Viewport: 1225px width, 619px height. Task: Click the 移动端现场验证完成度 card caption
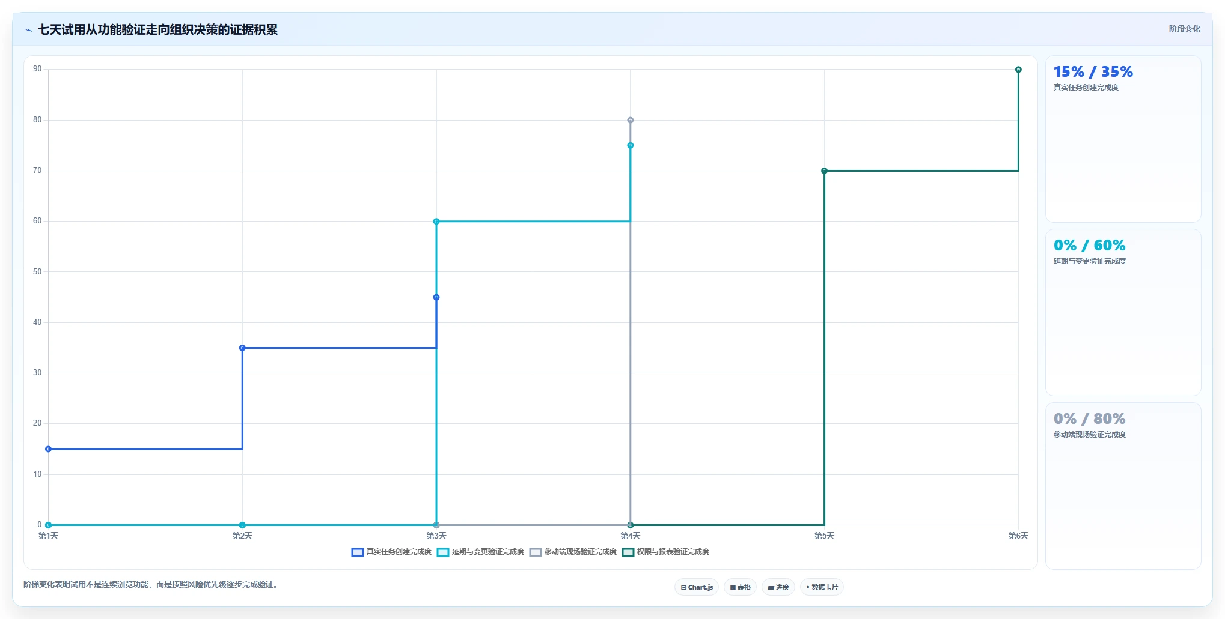[1090, 435]
